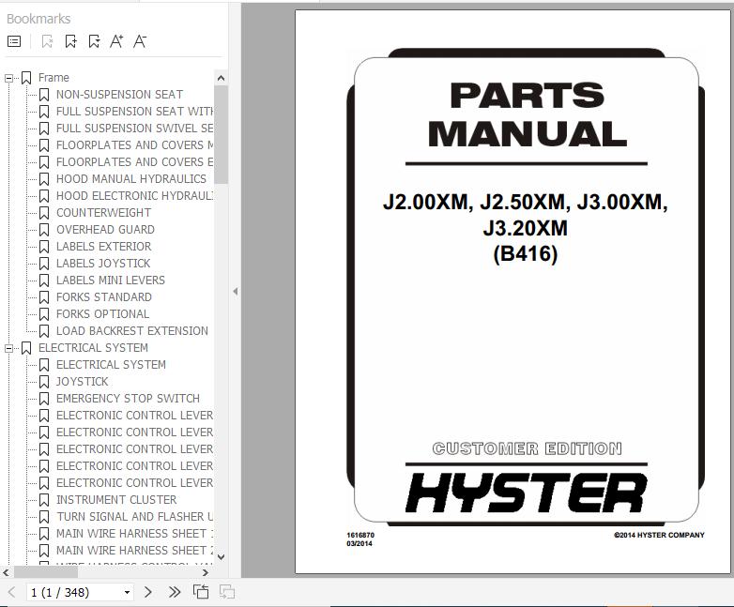Click horizontal scrollbar left arrow in bookmarks
This screenshot has height=607, width=734.
click(6, 572)
